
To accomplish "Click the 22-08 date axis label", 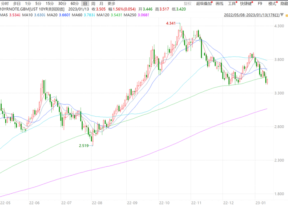I will (x=97, y=203).
